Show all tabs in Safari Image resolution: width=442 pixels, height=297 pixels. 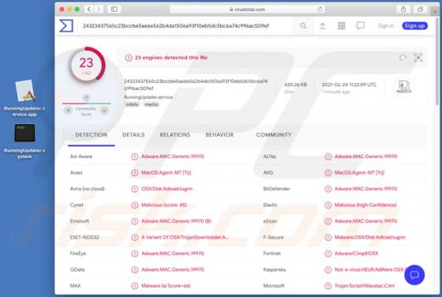click(420, 9)
